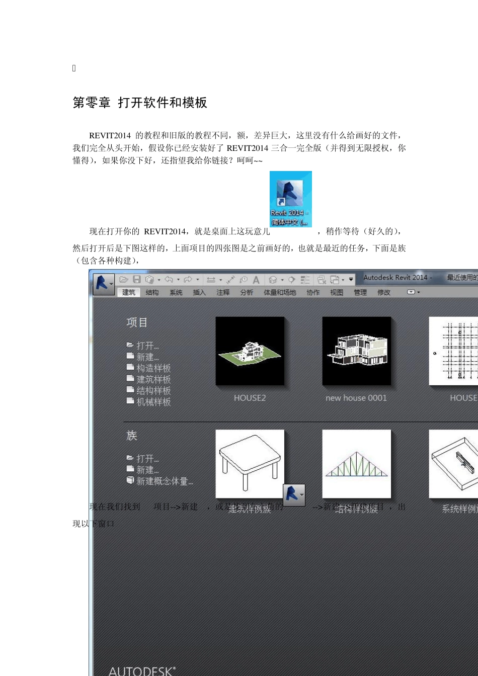
Task: Select the Aligned dimension tool icon
Action: (x=211, y=280)
